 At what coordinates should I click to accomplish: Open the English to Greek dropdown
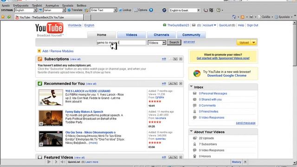click(x=198, y=10)
